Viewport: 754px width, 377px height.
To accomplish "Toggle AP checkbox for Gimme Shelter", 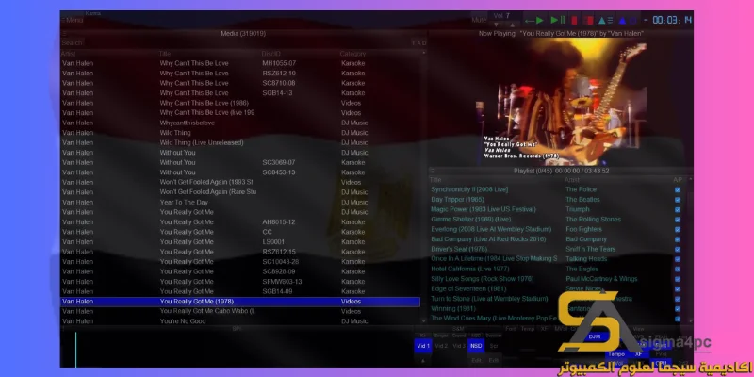I will (x=678, y=220).
